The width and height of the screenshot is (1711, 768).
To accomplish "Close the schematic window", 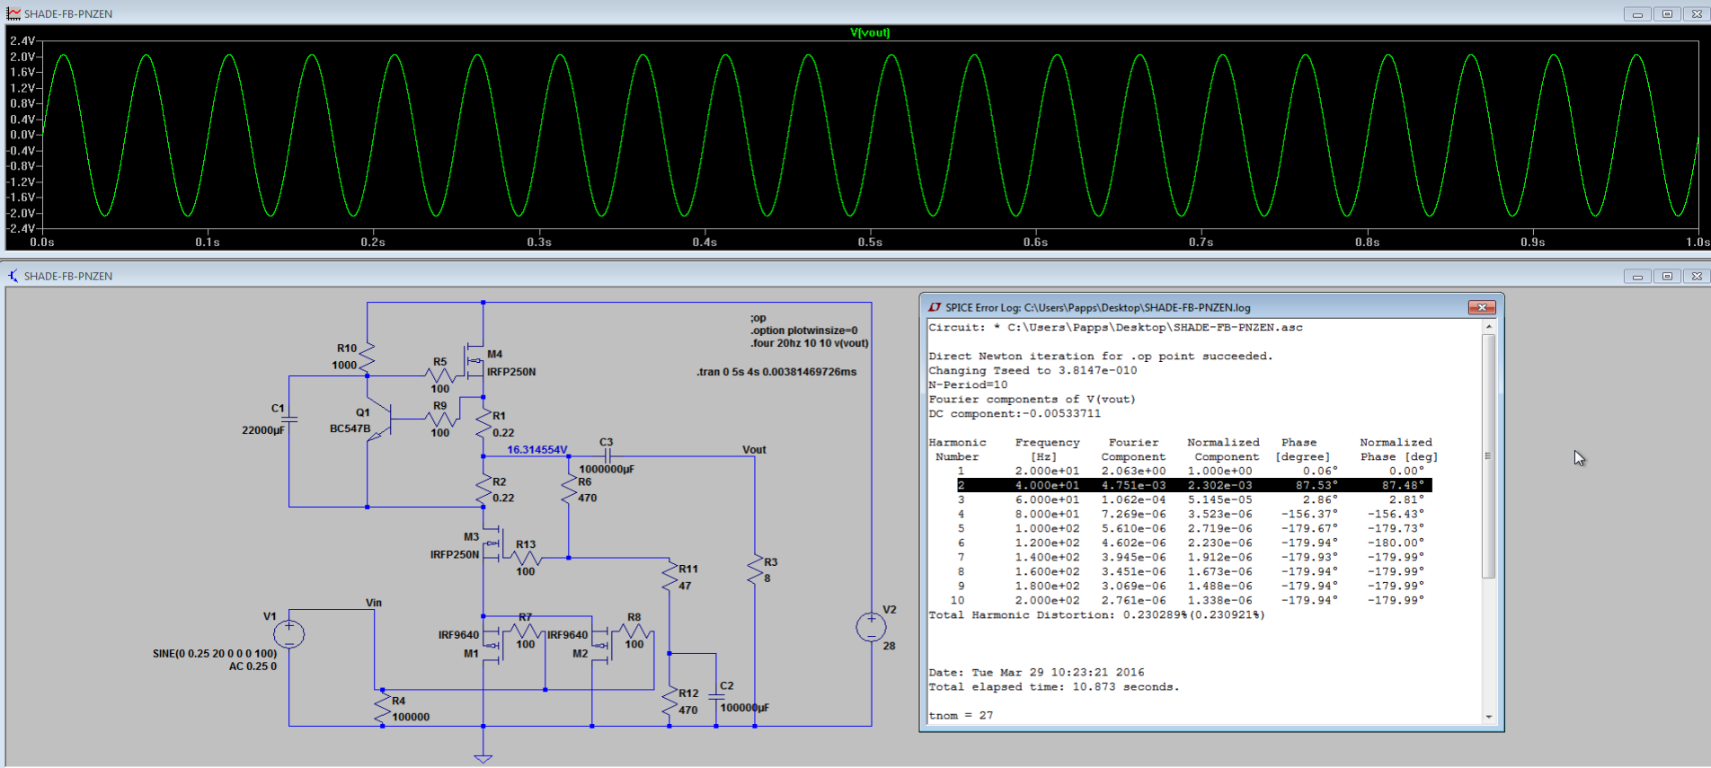I will click(x=1696, y=277).
